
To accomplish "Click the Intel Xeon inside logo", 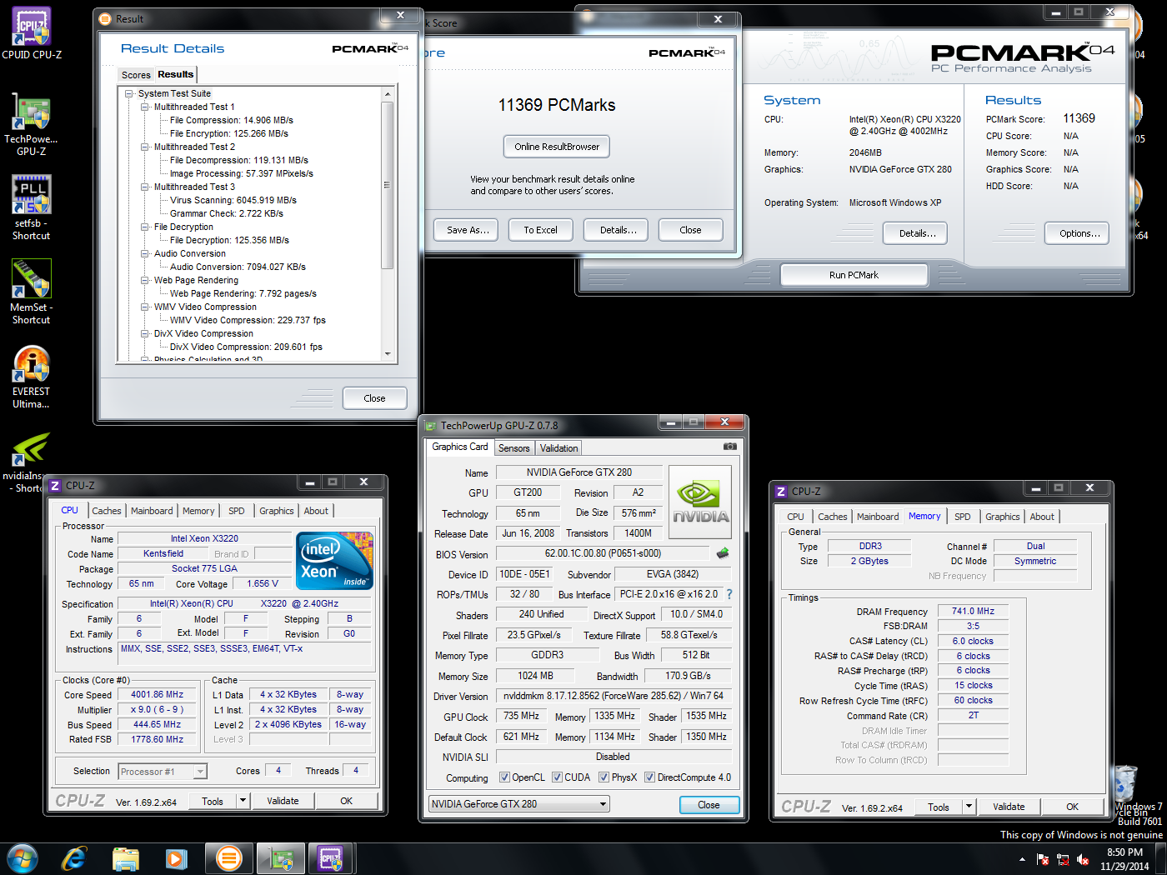I will [x=335, y=561].
